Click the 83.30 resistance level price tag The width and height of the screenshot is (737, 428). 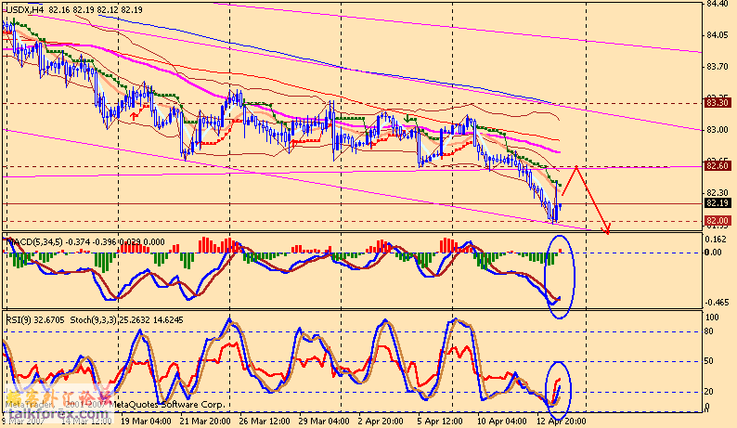716,103
